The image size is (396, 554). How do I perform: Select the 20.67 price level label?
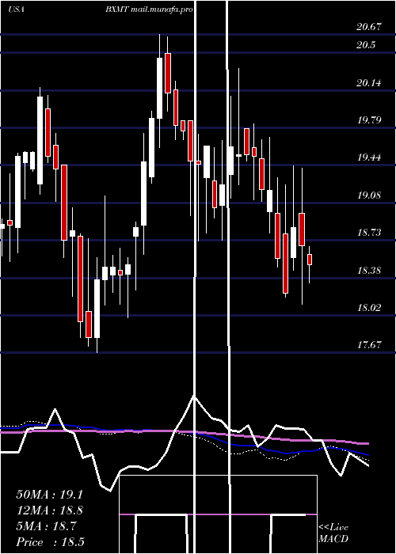coord(369,26)
